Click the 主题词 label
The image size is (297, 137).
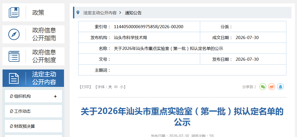pyautogui.click(x=103, y=70)
